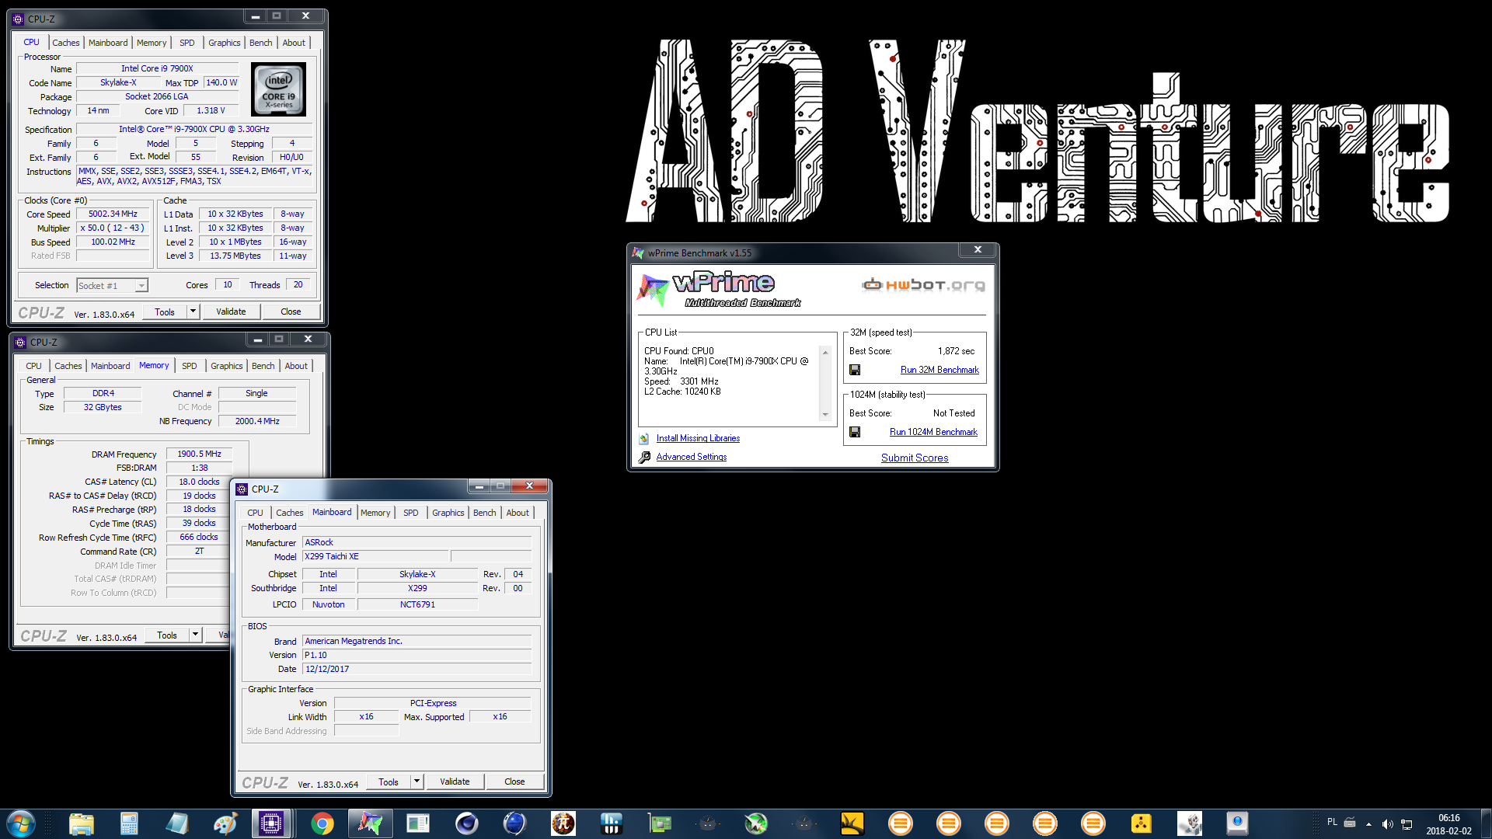The width and height of the screenshot is (1492, 839).
Task: Open About tab in Mainboard CPU-Z window
Action: (518, 513)
